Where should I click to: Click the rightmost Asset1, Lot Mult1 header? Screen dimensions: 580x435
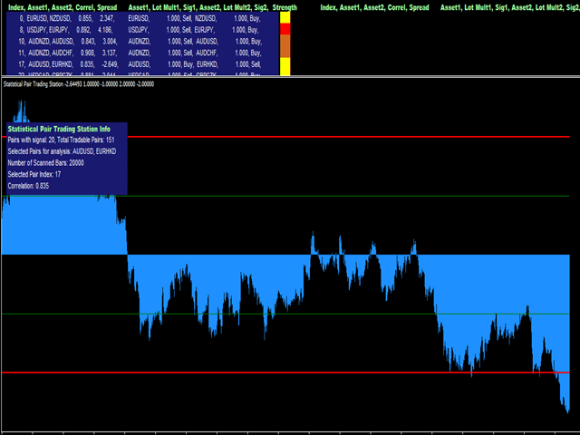pos(507,6)
